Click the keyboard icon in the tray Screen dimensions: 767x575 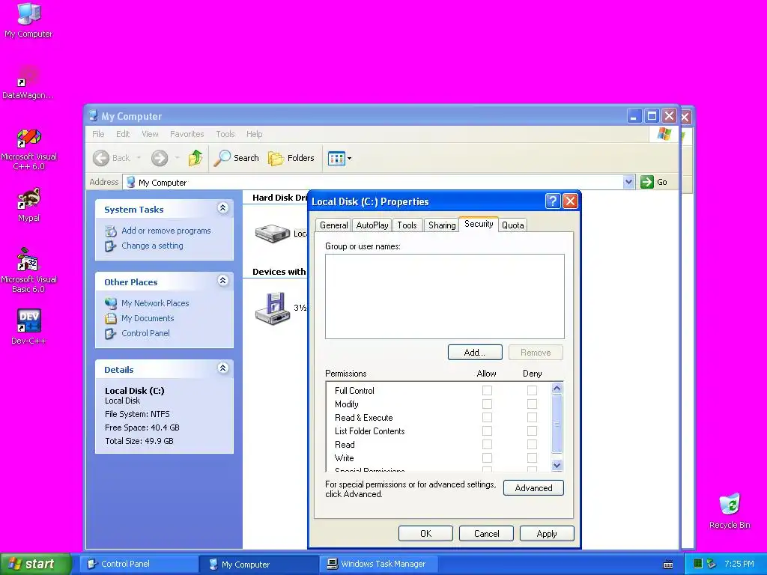[667, 565]
